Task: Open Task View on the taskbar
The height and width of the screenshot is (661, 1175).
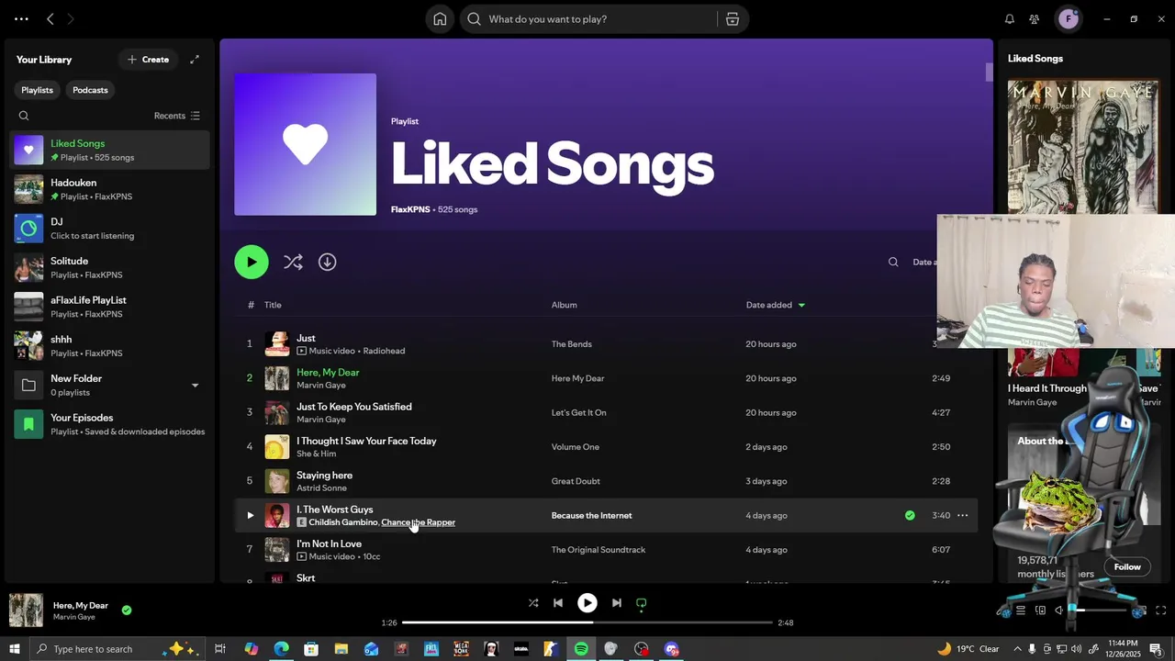Action: point(220,649)
